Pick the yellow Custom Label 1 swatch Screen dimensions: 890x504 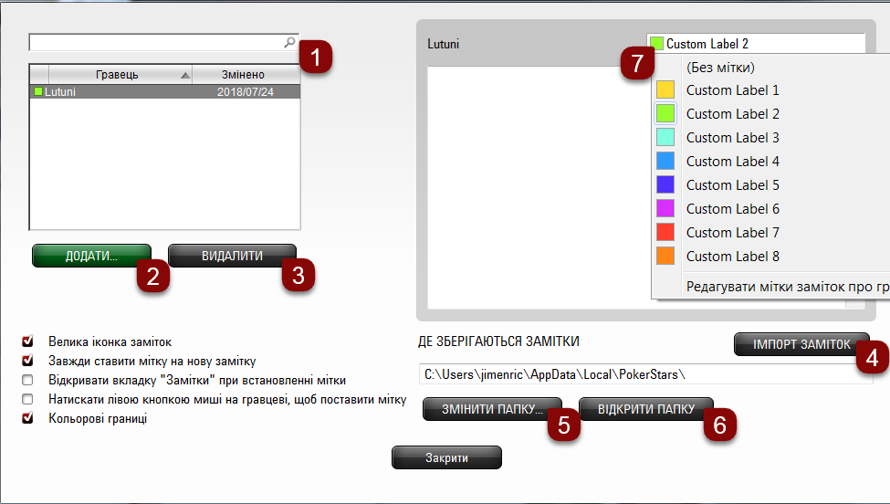click(665, 90)
